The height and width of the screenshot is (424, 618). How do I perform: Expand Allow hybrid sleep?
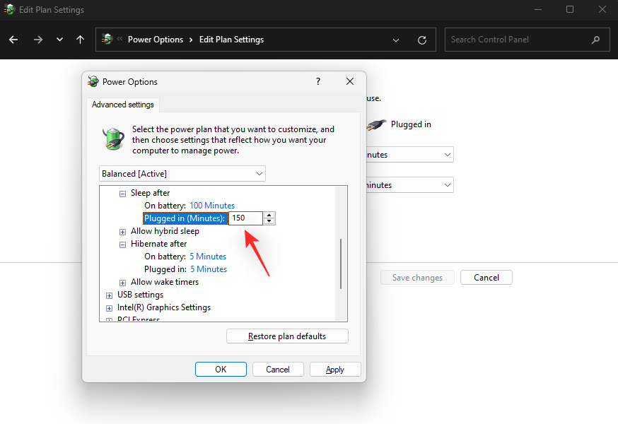click(x=122, y=232)
